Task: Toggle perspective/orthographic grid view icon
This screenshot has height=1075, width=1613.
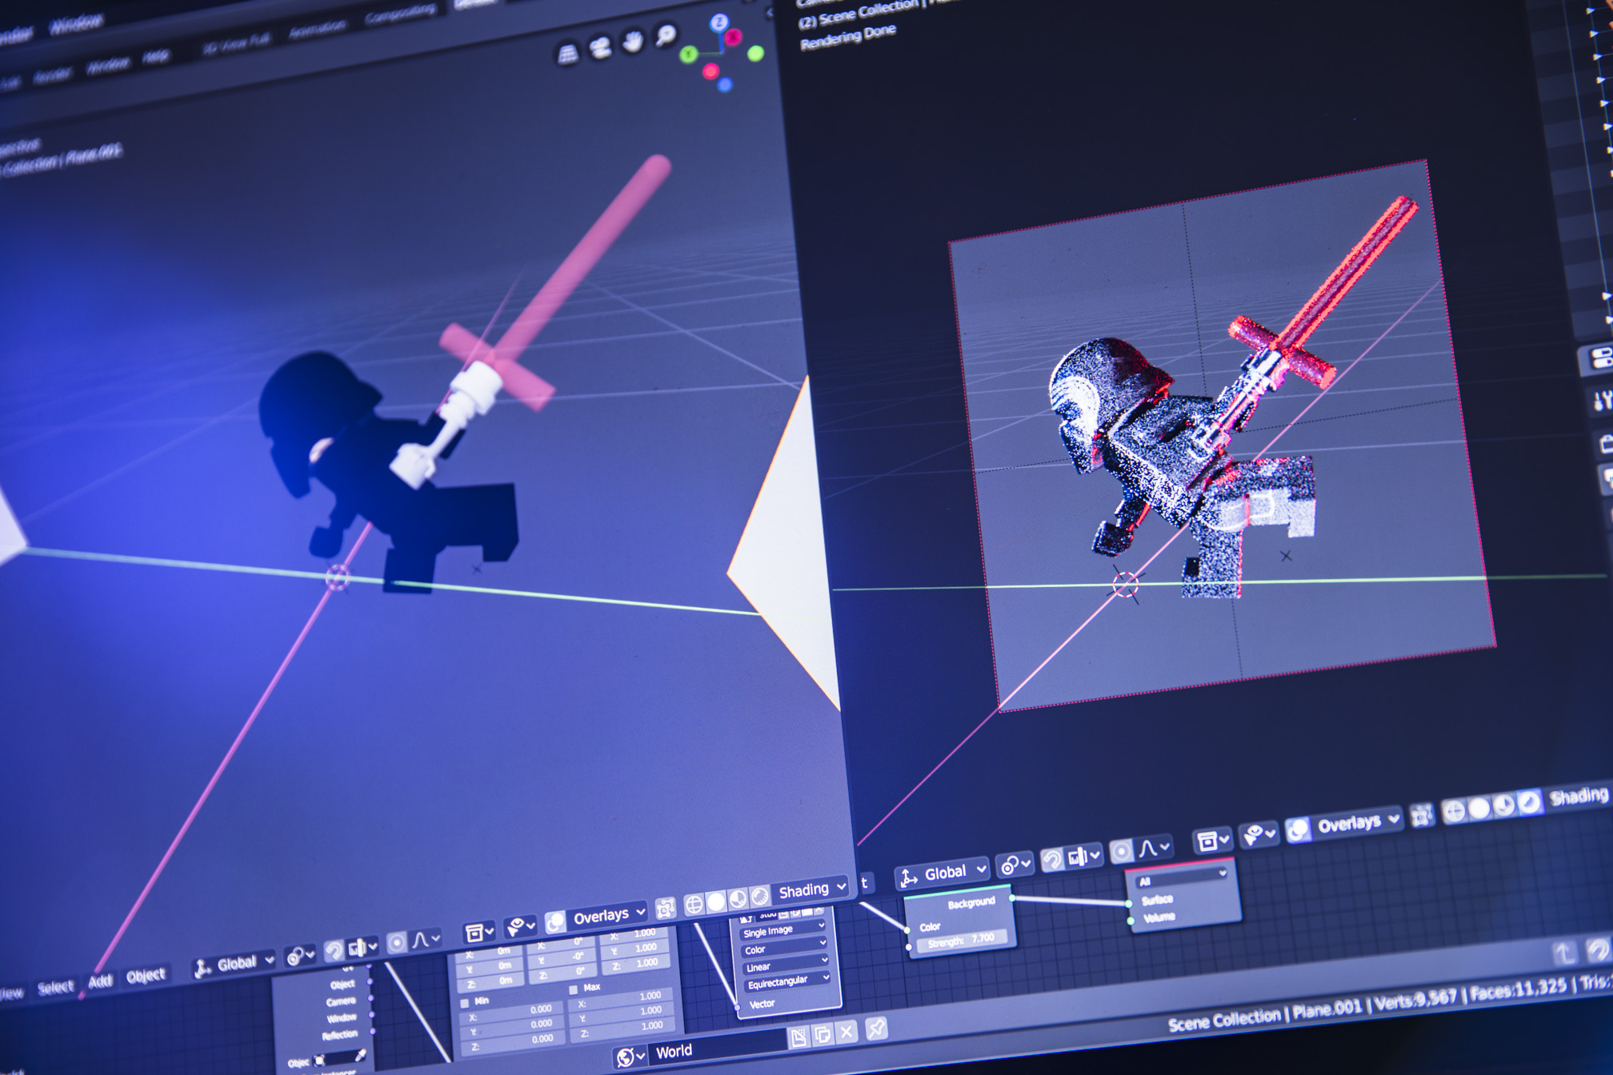Action: 567,54
